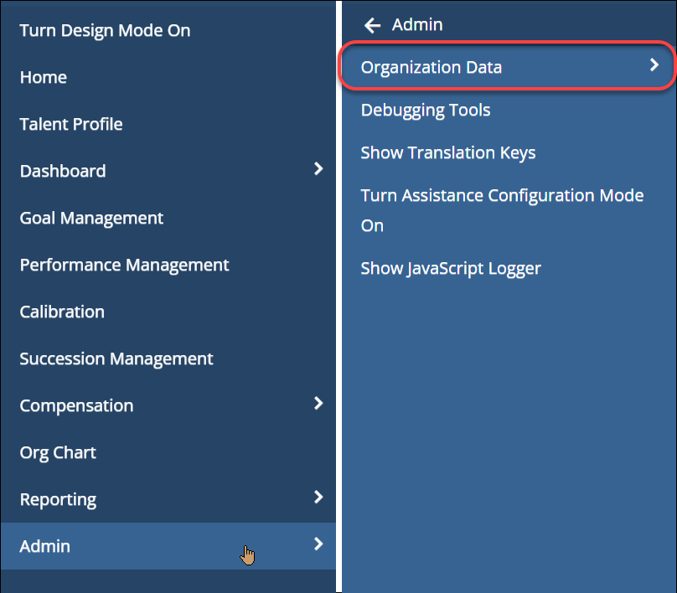Expand the Admin submenu chevron

[318, 544]
